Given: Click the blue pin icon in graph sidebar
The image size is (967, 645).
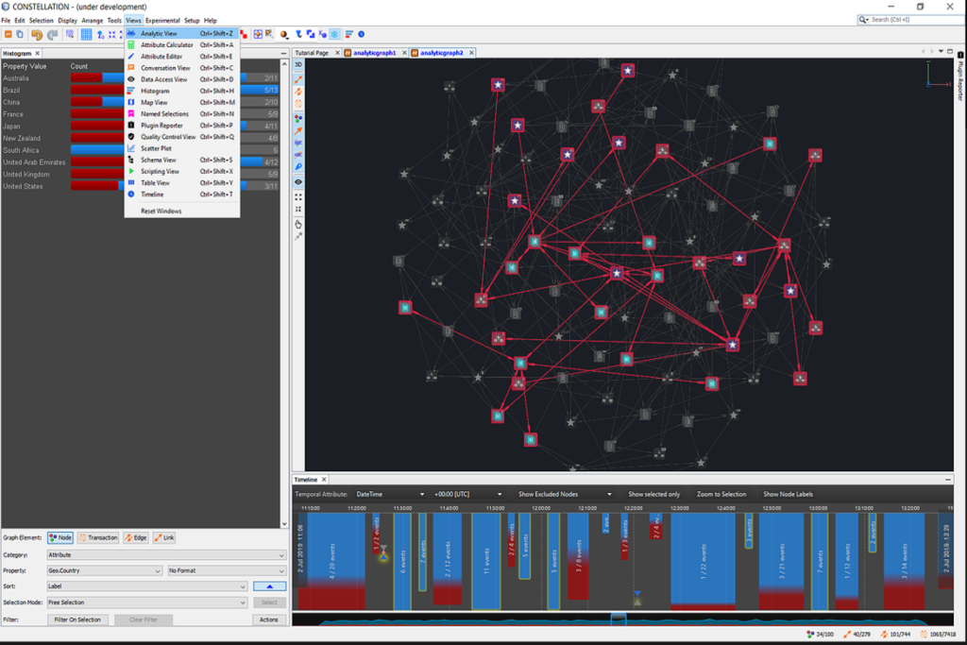Looking at the screenshot, I should tap(298, 167).
